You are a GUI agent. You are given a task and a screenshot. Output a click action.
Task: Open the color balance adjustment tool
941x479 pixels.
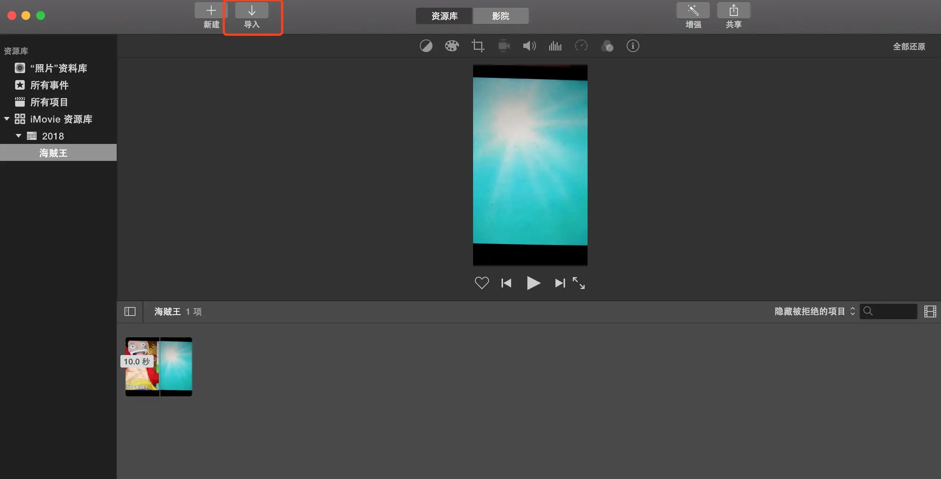coord(426,46)
